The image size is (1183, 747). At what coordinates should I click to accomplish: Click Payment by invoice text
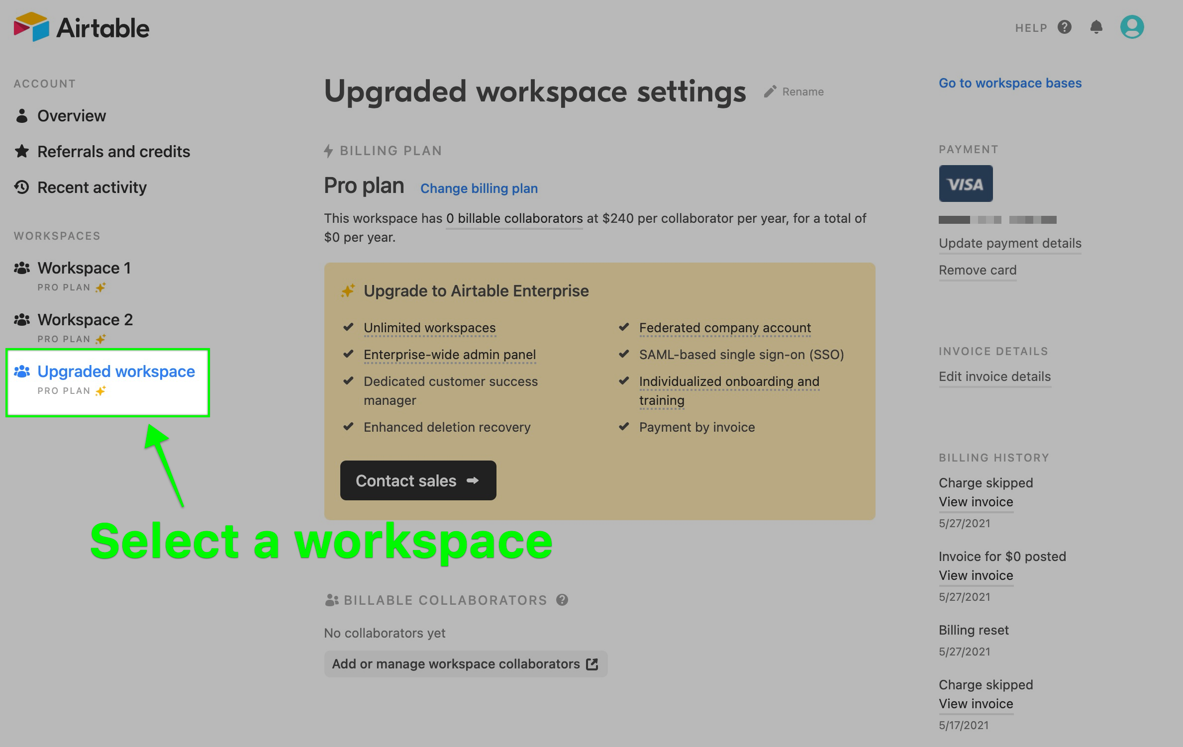697,427
